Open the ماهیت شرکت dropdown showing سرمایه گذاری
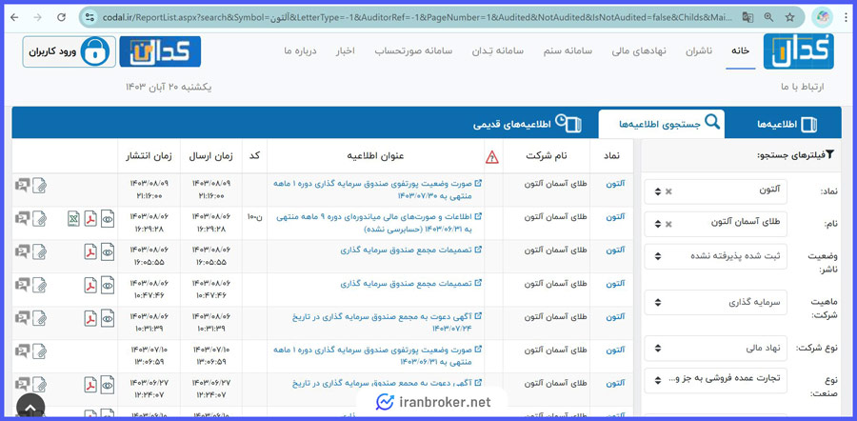Screen dimensions: 857x421 [x=715, y=302]
